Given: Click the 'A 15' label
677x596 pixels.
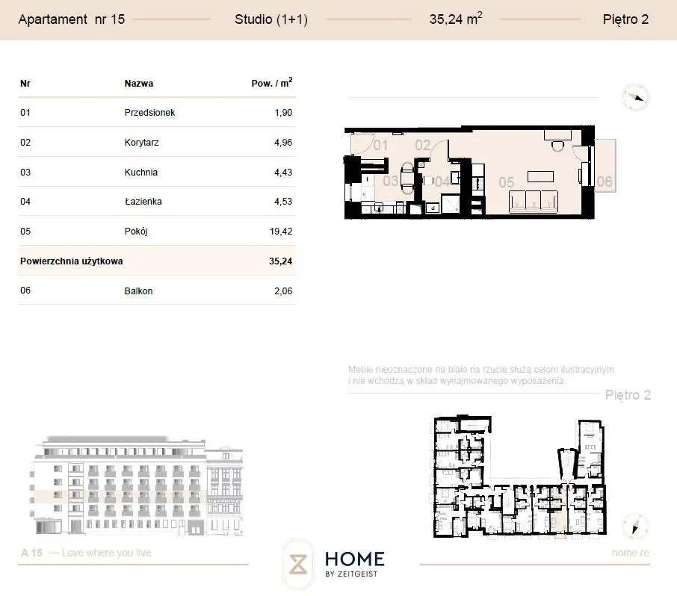Looking at the screenshot, I should click(x=31, y=553).
